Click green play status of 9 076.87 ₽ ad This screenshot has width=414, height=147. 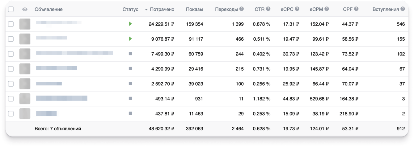tap(130, 39)
